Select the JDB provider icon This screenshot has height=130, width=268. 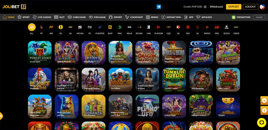point(51,27)
